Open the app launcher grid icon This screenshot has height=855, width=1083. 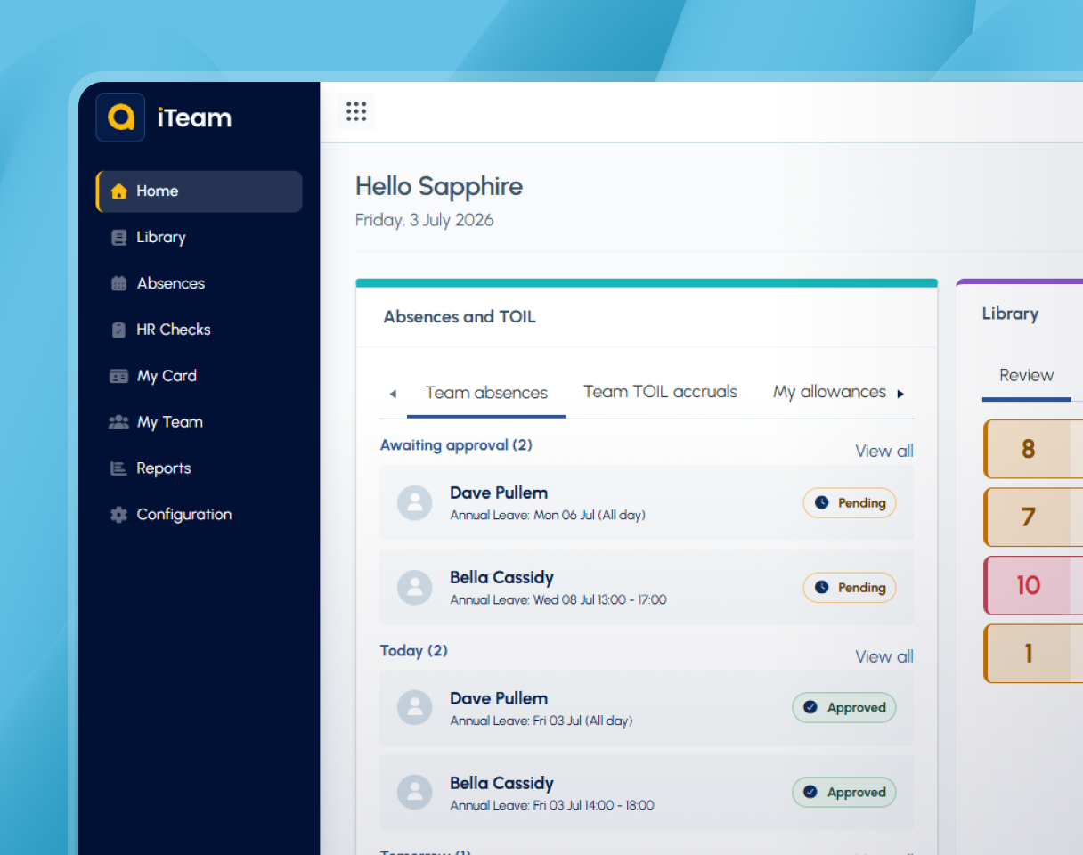pyautogui.click(x=356, y=111)
